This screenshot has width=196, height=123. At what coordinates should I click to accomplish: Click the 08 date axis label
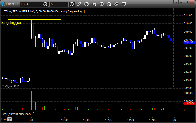(x=31, y=120)
